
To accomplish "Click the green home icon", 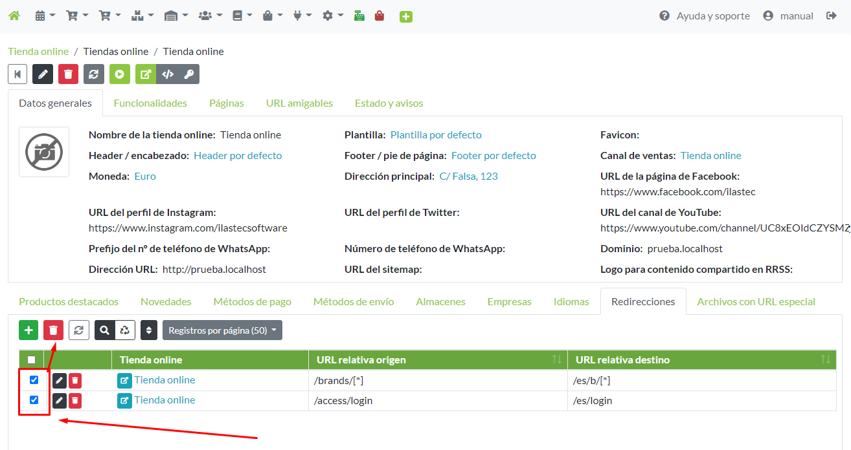I will 14,16.
